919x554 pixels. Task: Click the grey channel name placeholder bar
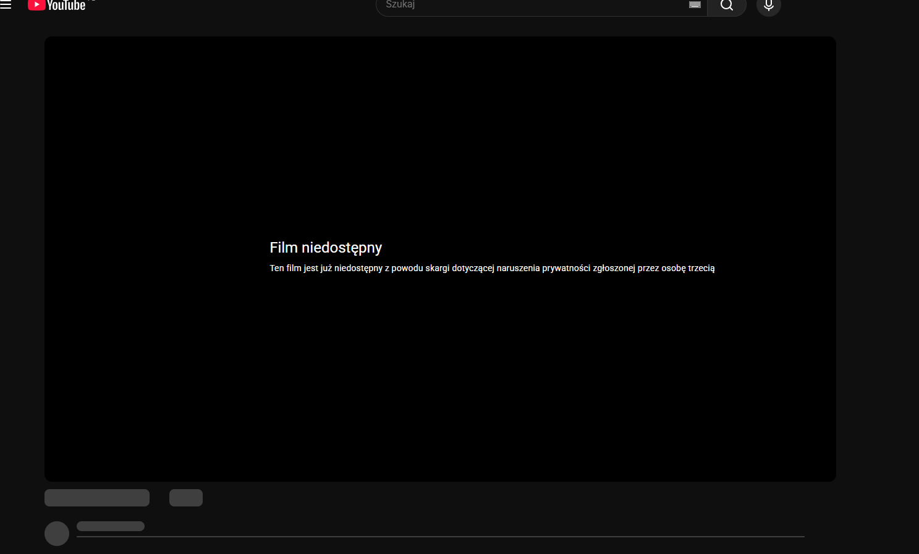point(111,526)
